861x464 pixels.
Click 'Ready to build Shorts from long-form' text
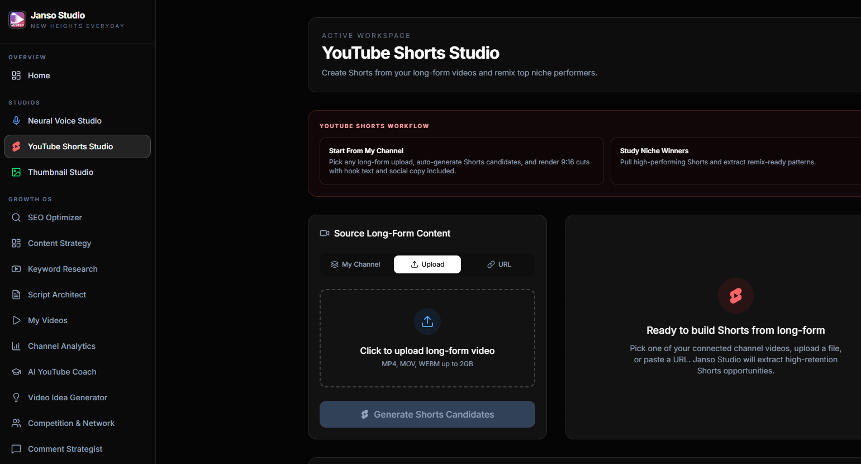736,330
